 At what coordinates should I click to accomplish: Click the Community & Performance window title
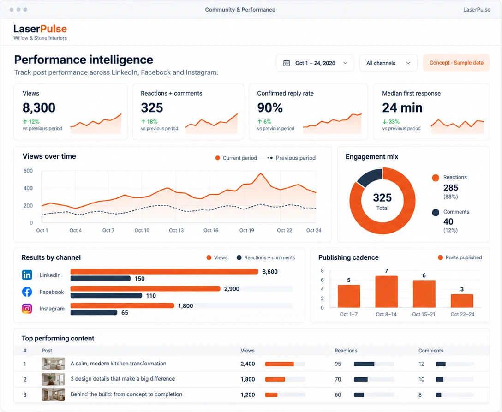(x=240, y=10)
